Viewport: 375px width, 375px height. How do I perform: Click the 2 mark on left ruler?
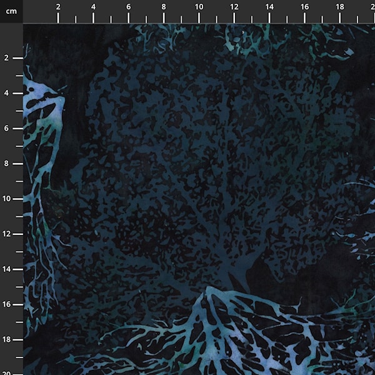[x=6, y=57]
